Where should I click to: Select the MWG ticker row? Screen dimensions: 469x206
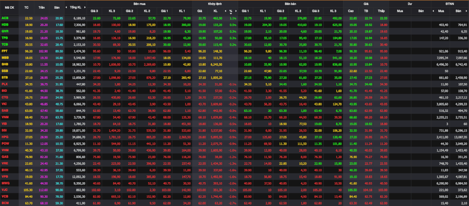pos(234,183)
